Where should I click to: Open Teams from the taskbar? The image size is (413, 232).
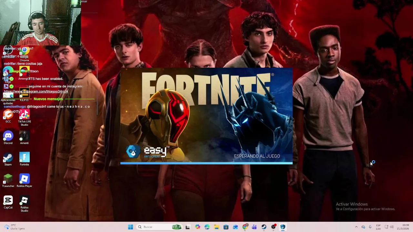coord(254,227)
